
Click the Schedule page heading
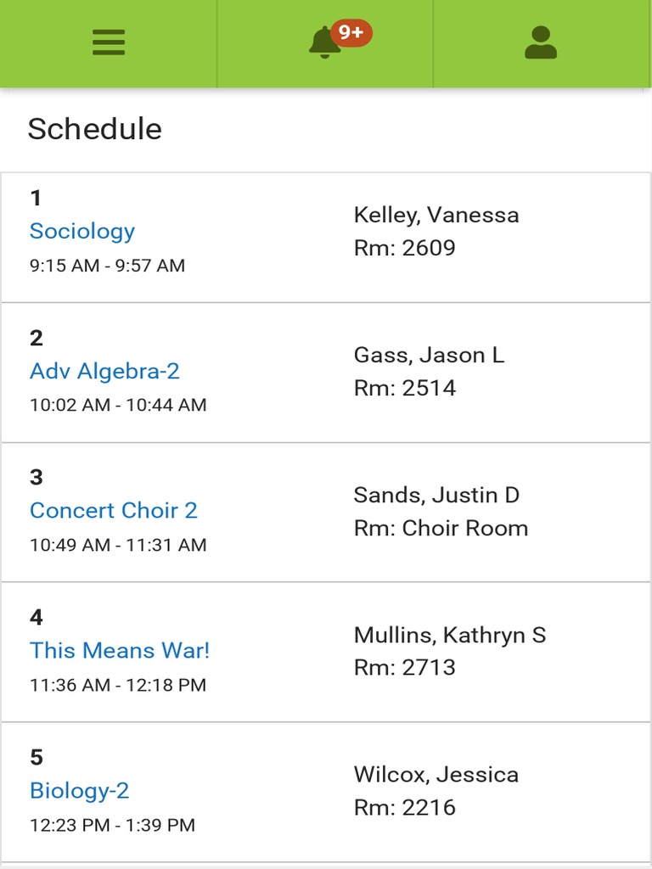94,129
